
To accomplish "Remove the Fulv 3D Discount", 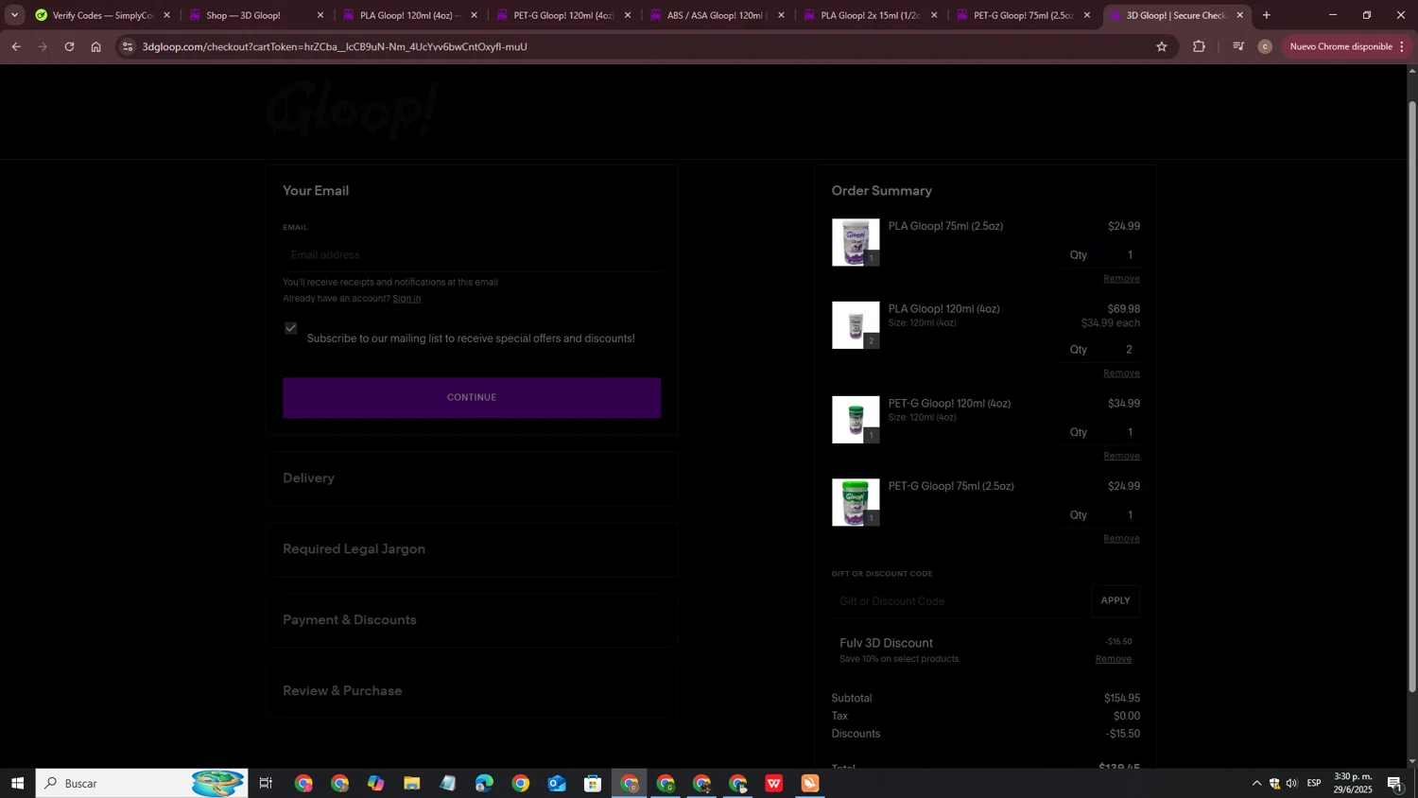I will click(1113, 659).
